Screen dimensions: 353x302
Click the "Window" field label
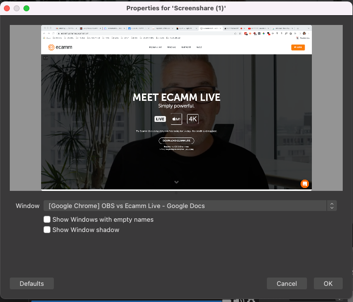pos(27,206)
